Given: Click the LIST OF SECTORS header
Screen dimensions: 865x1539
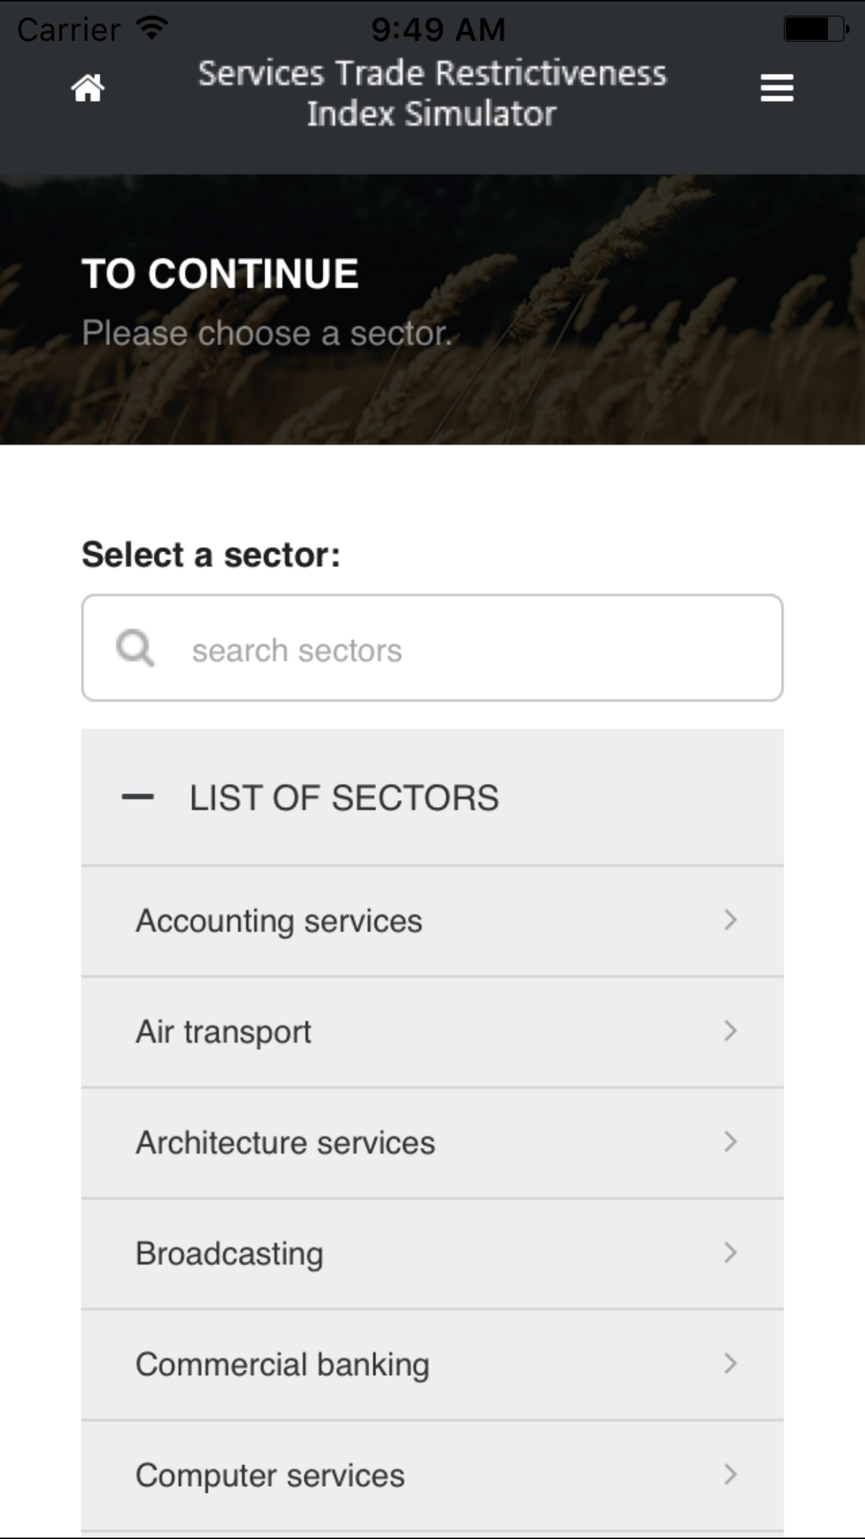Looking at the screenshot, I should [x=344, y=797].
